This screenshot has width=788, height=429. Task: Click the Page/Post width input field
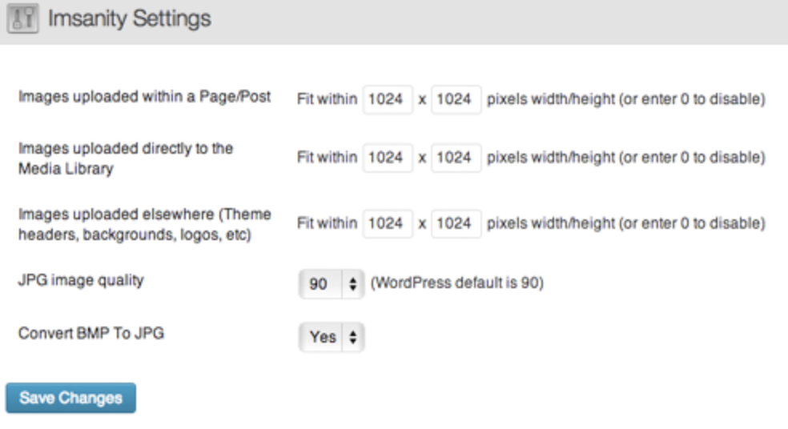387,101
